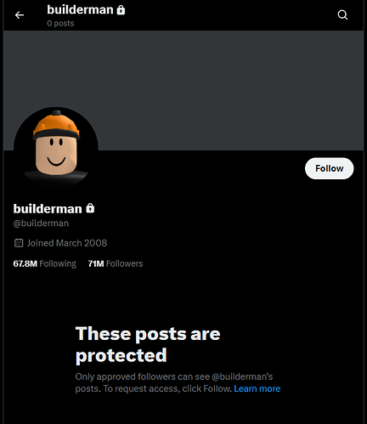The height and width of the screenshot is (424, 367).
Task: Go back using the left arrow
Action: 20,15
